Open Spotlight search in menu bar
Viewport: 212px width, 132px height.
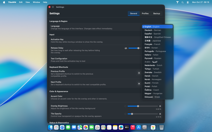(183, 2)
